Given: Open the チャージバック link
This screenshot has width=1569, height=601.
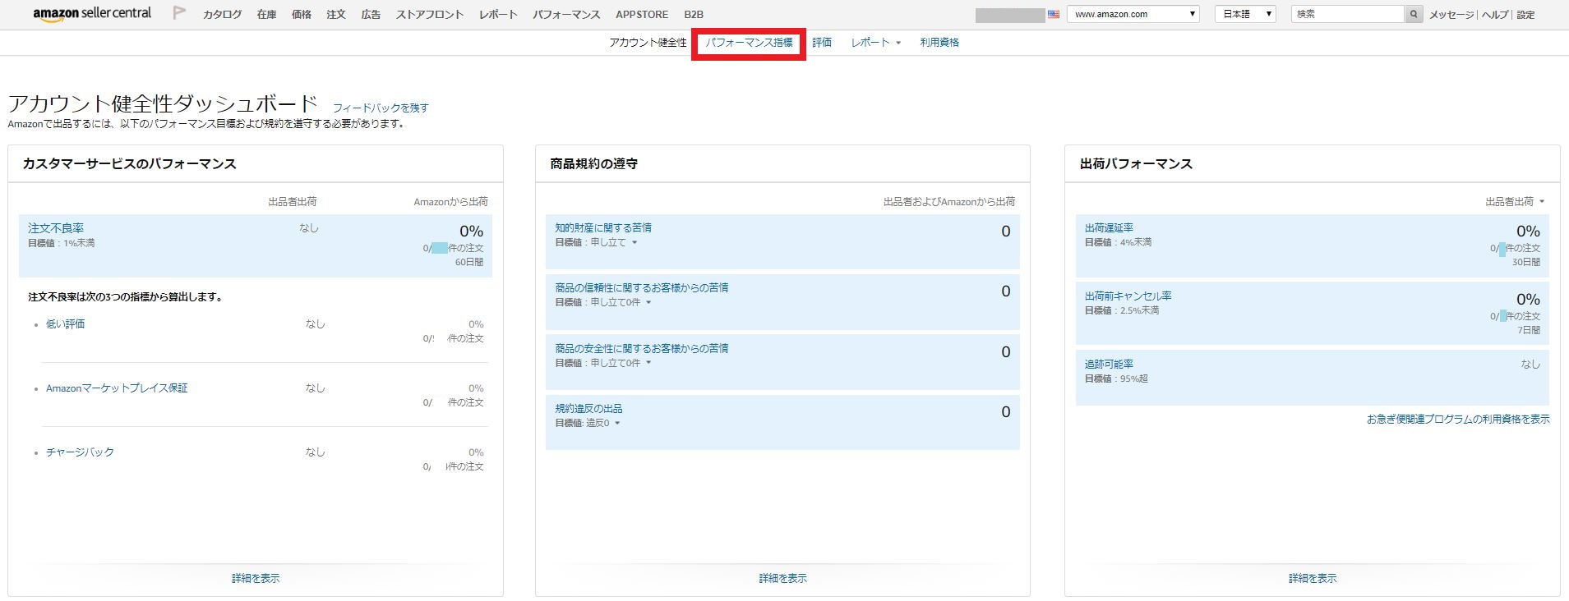Looking at the screenshot, I should click(80, 452).
